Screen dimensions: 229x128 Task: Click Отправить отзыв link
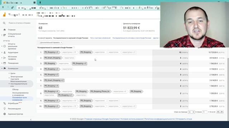point(184,119)
